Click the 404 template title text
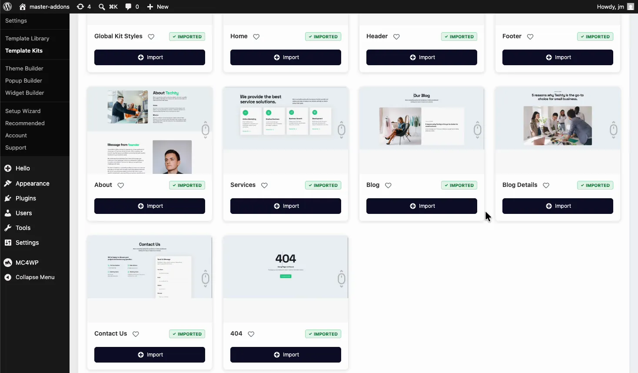This screenshot has width=638, height=373. 236,334
